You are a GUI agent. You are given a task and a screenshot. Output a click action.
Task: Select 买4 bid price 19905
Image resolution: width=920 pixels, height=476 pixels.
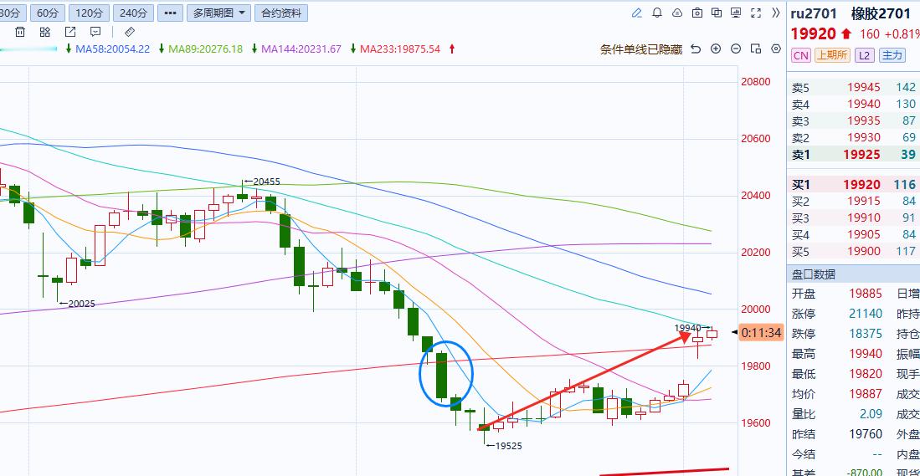[x=864, y=234]
